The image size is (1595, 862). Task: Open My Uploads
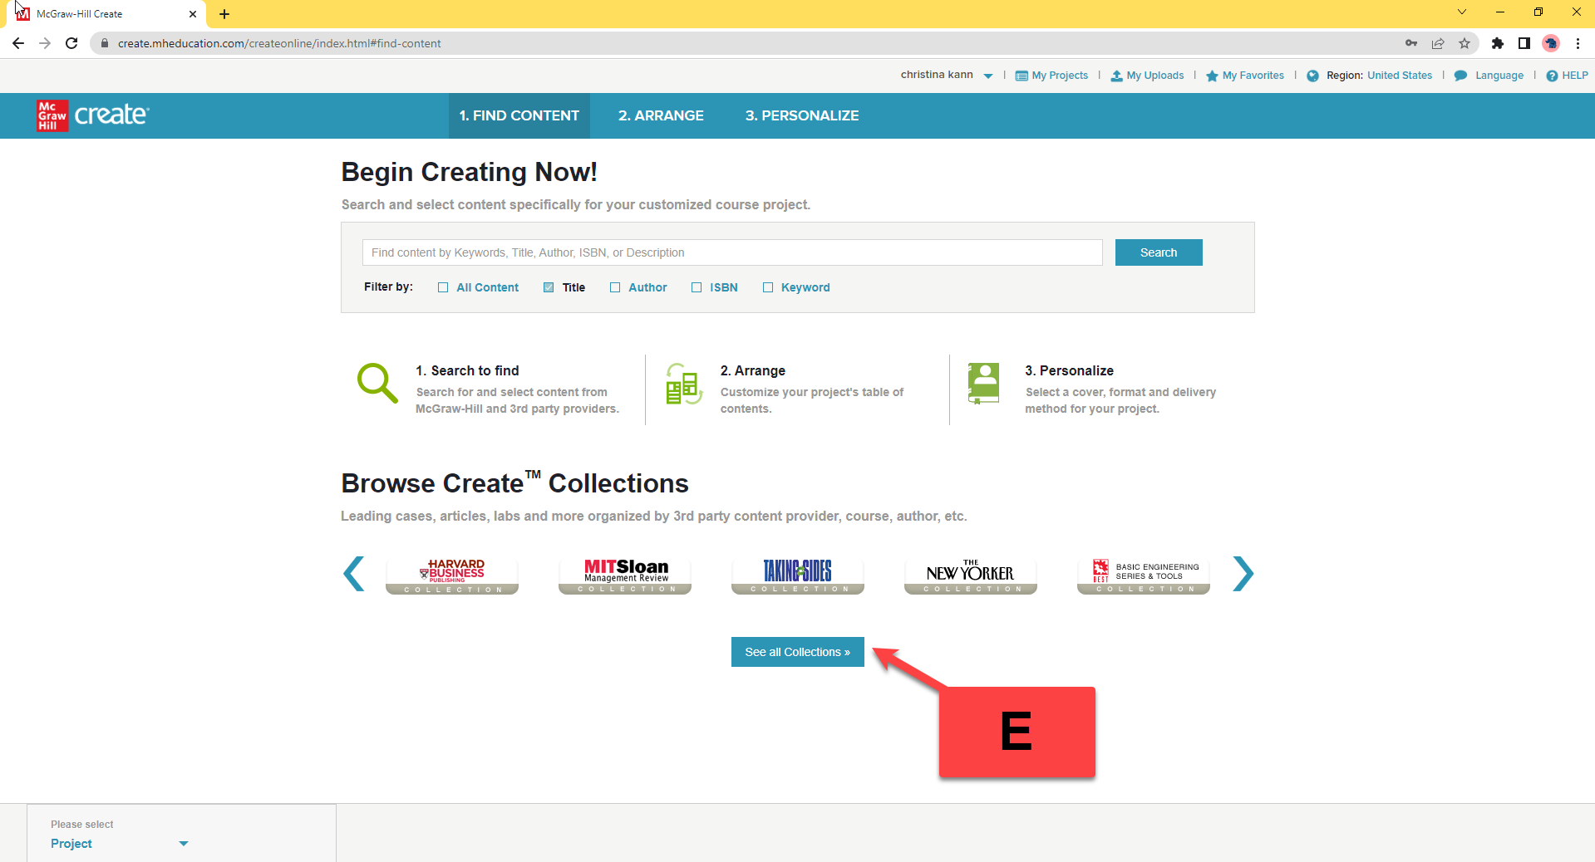pos(1117,76)
